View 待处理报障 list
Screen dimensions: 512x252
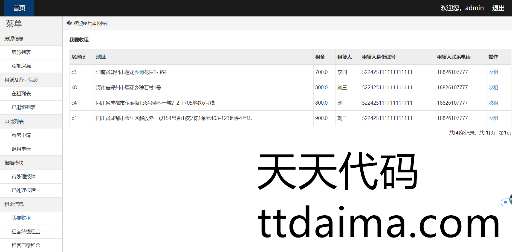pyautogui.click(x=24, y=177)
